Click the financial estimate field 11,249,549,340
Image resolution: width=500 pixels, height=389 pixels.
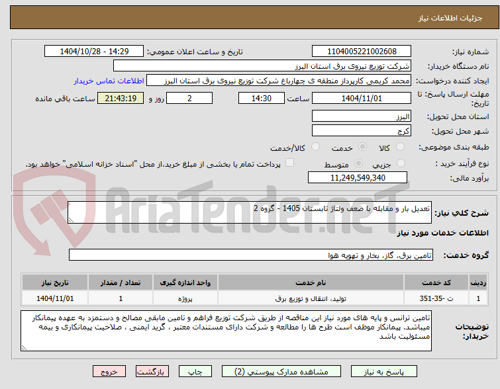point(358,177)
